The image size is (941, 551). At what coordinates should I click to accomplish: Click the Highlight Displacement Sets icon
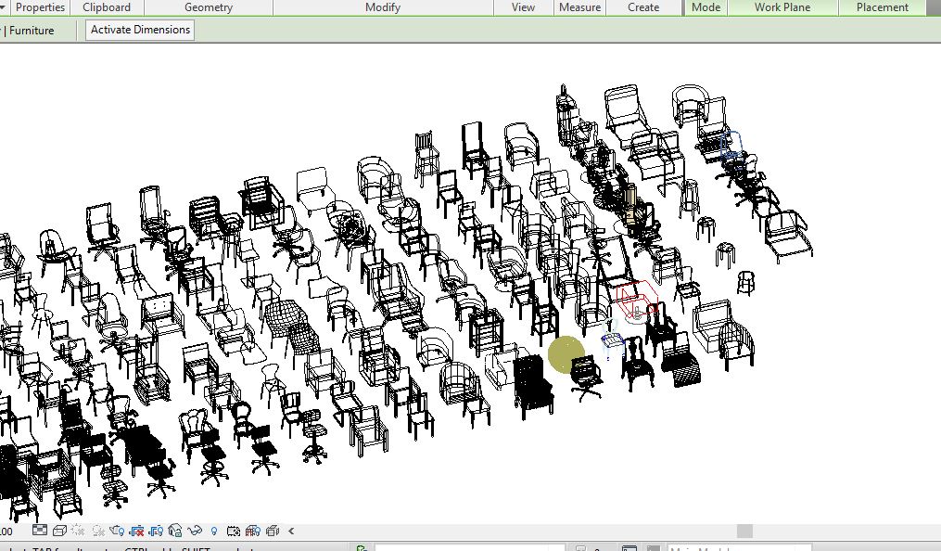[273, 531]
